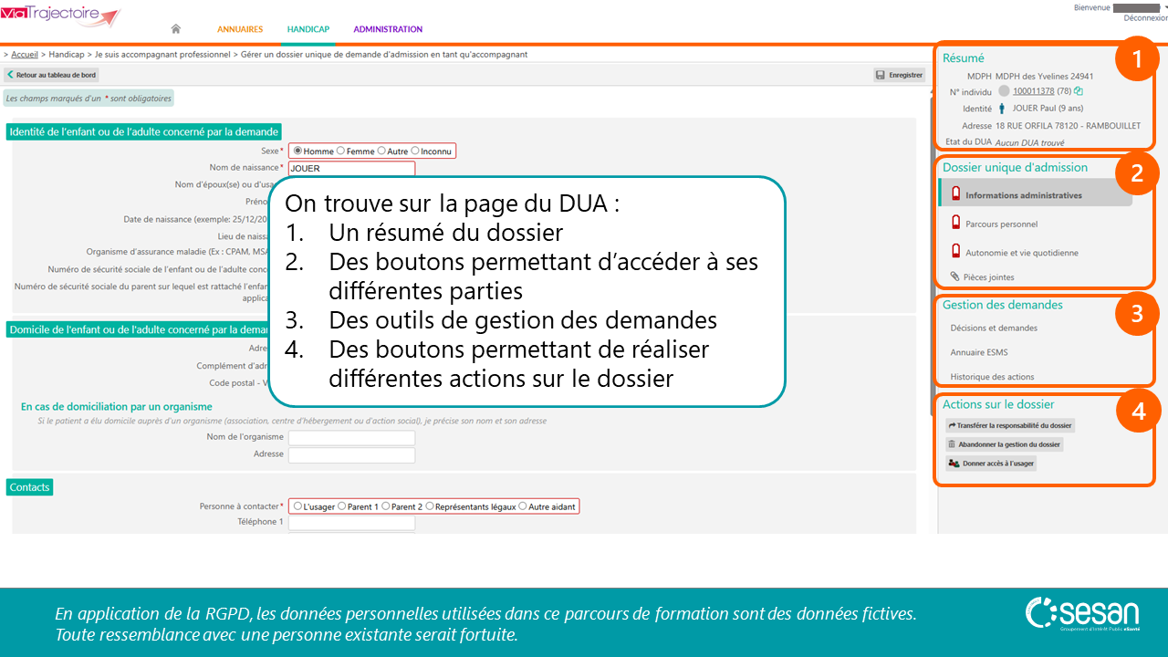Click the organisme Adresse field
Image resolution: width=1168 pixels, height=657 pixels.
click(351, 454)
